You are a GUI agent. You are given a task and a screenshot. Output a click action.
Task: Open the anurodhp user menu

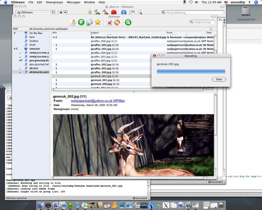(x=238, y=2)
